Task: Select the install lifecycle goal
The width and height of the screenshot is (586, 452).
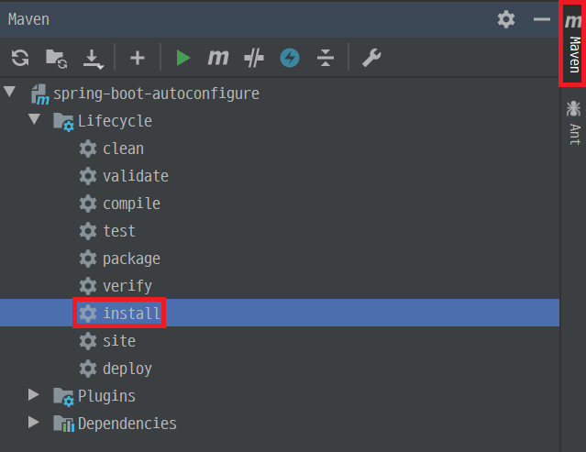Action: coord(131,314)
